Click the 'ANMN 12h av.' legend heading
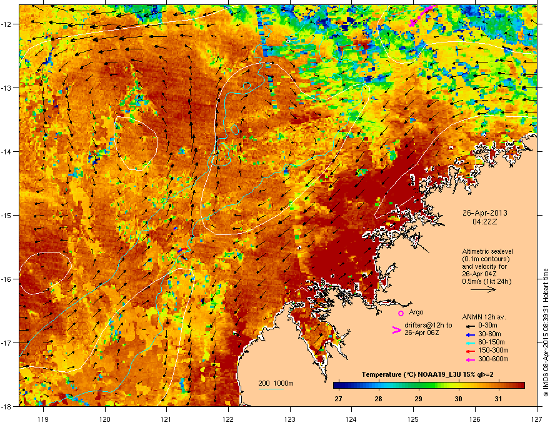Viewport: 550px width, 425px height. point(484,317)
